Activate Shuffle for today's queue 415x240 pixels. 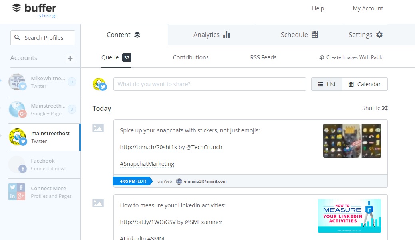374,108
